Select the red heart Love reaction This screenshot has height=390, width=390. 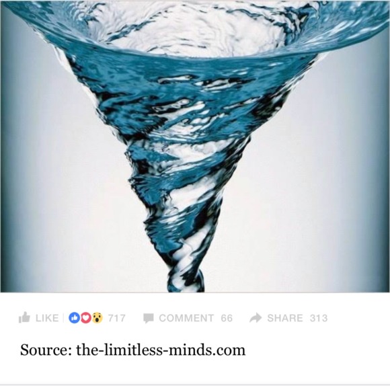click(x=86, y=318)
